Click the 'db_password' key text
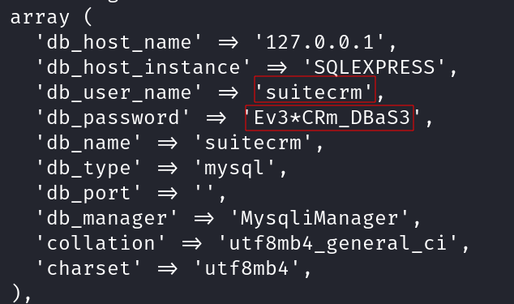This screenshot has height=304, width=514. coord(113,118)
